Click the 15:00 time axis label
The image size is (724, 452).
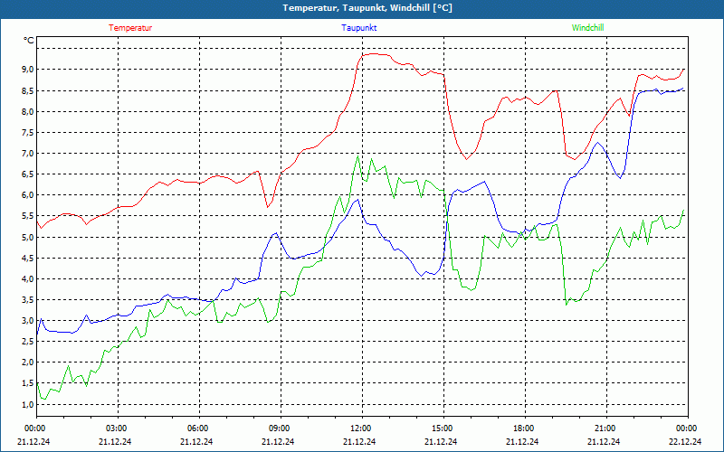click(x=443, y=428)
